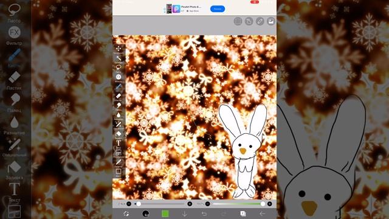Screen dimensions: 389x219
Task: Increase opacity with plus button
Action: click(x=270, y=204)
